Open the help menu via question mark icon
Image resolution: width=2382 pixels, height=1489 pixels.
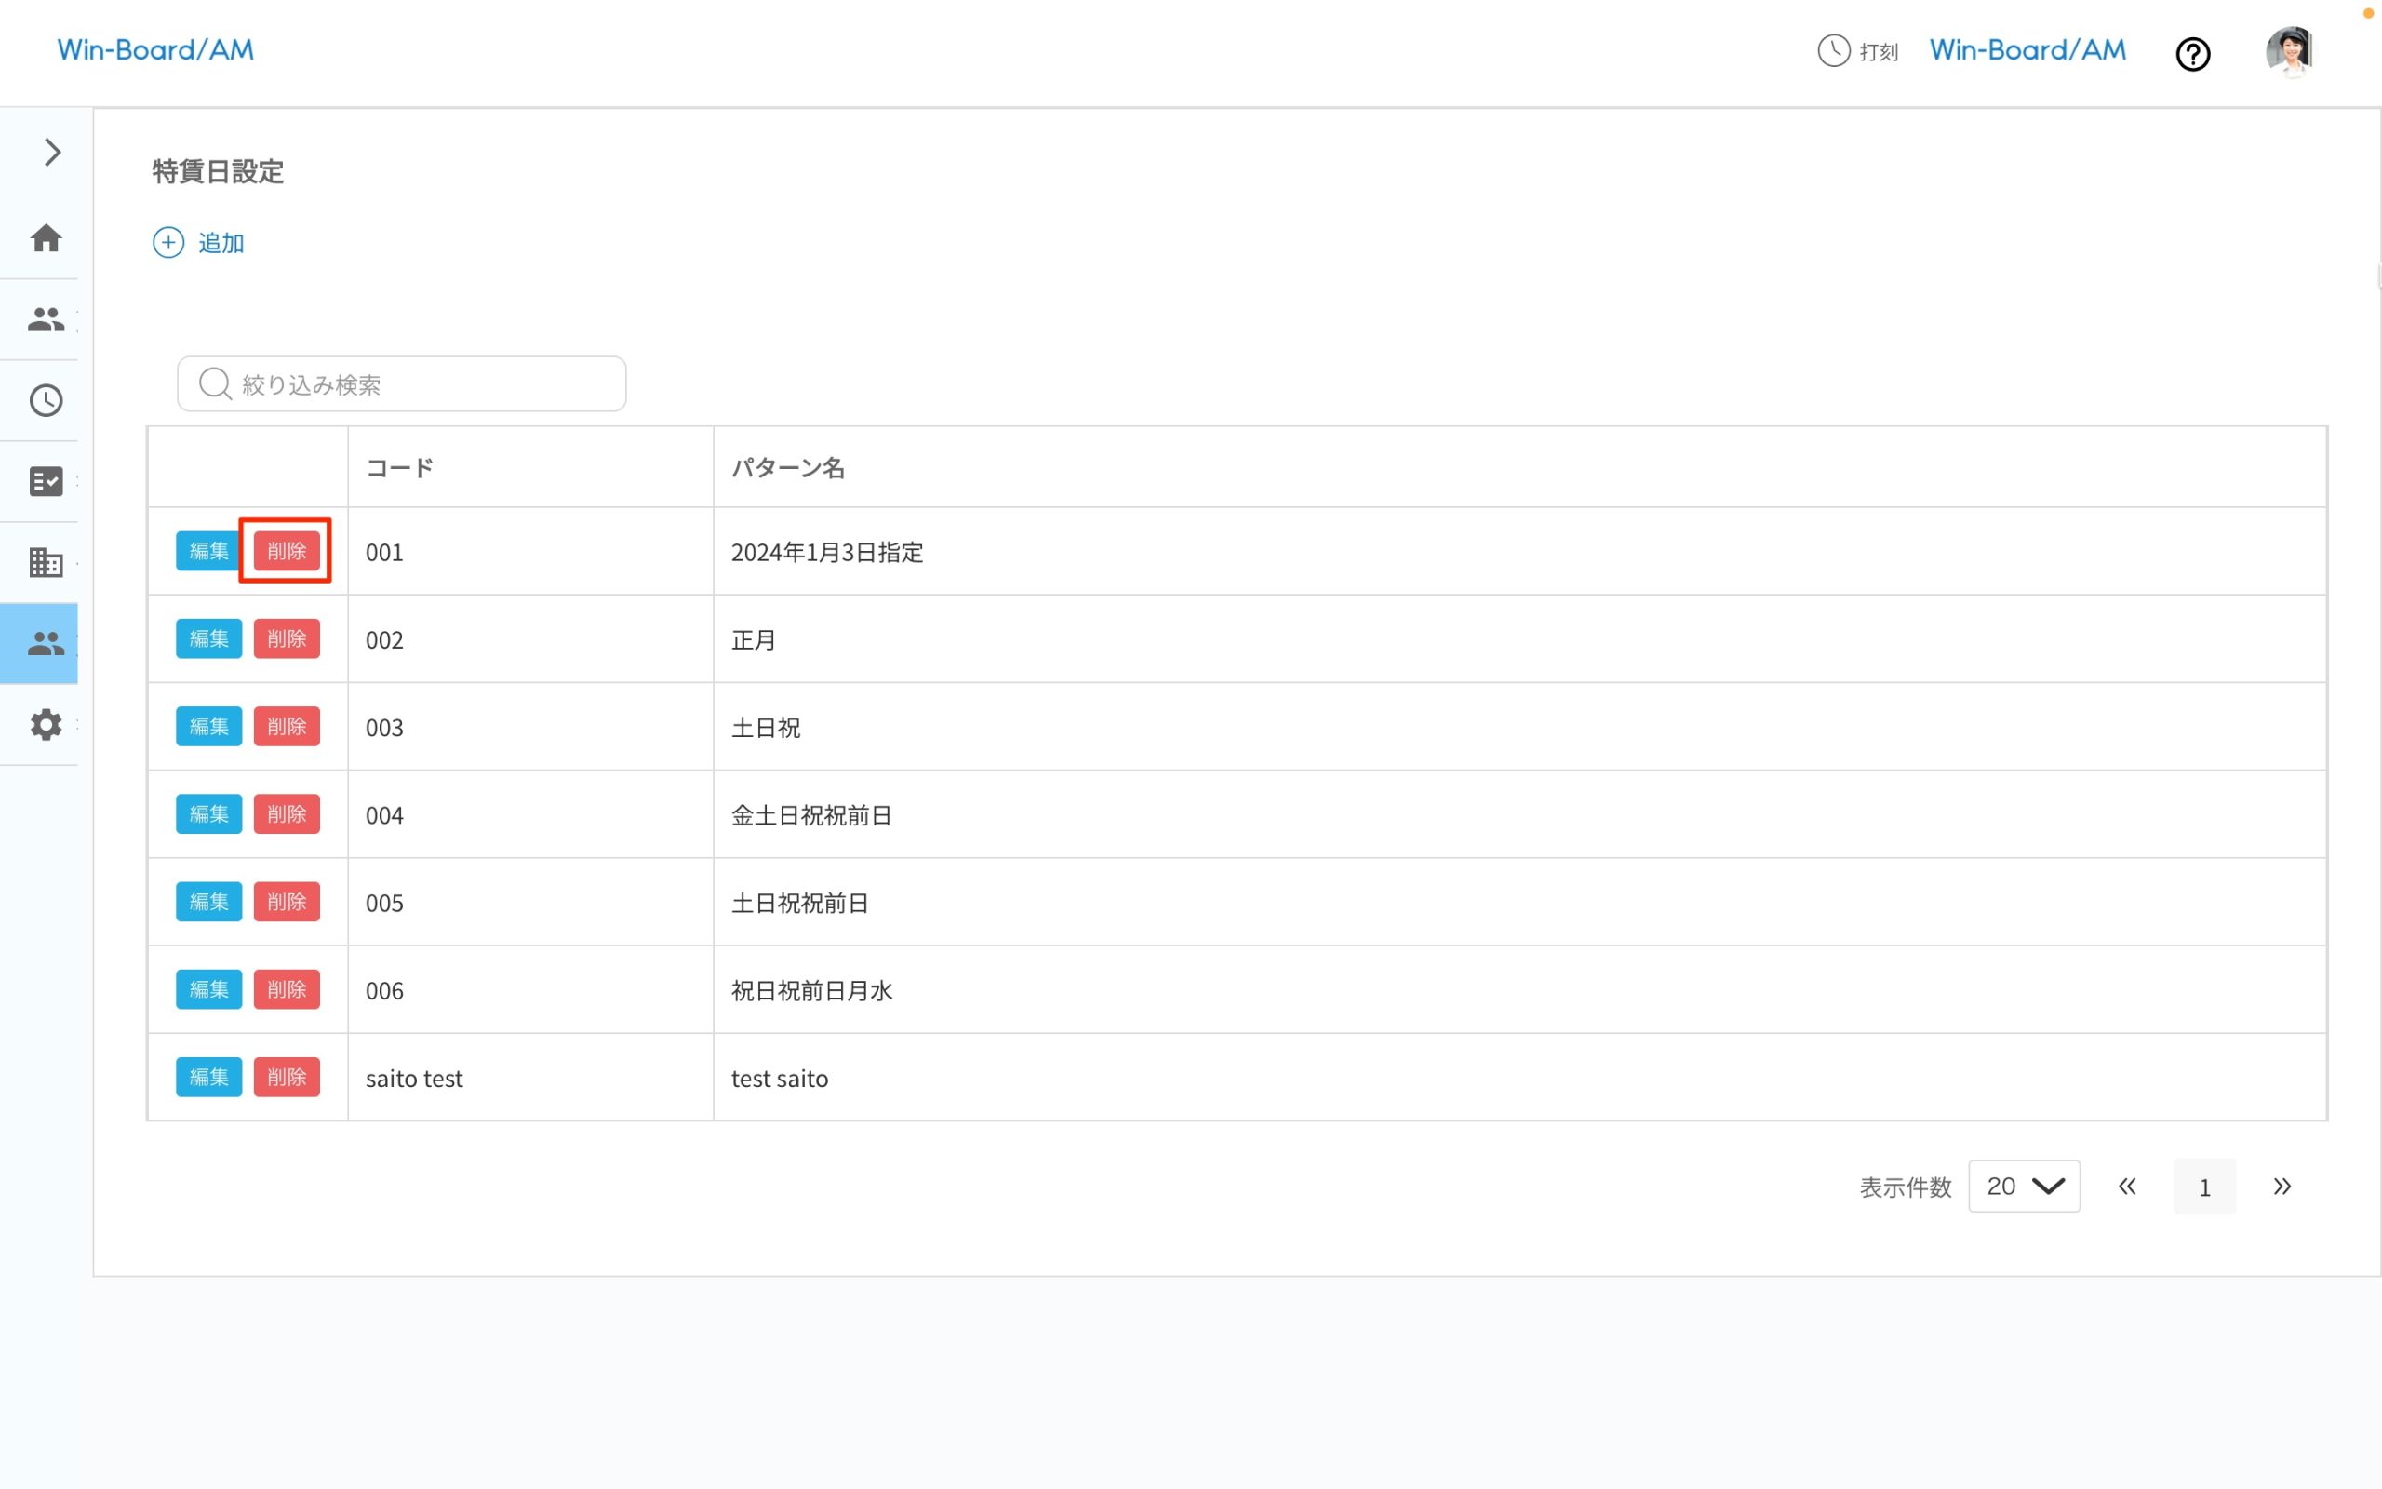pos(2193,54)
